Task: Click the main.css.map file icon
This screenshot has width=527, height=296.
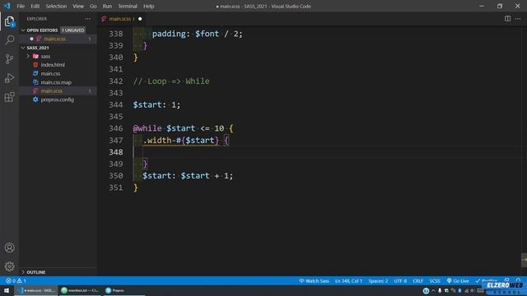Action: pos(35,82)
